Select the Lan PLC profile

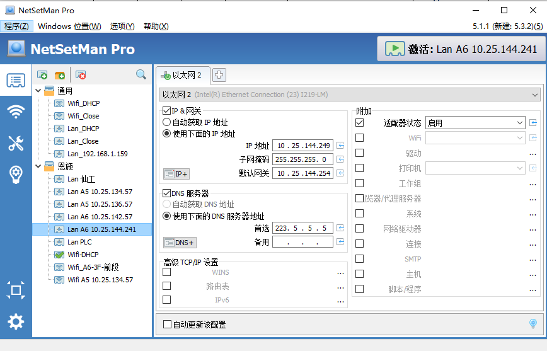click(79, 242)
